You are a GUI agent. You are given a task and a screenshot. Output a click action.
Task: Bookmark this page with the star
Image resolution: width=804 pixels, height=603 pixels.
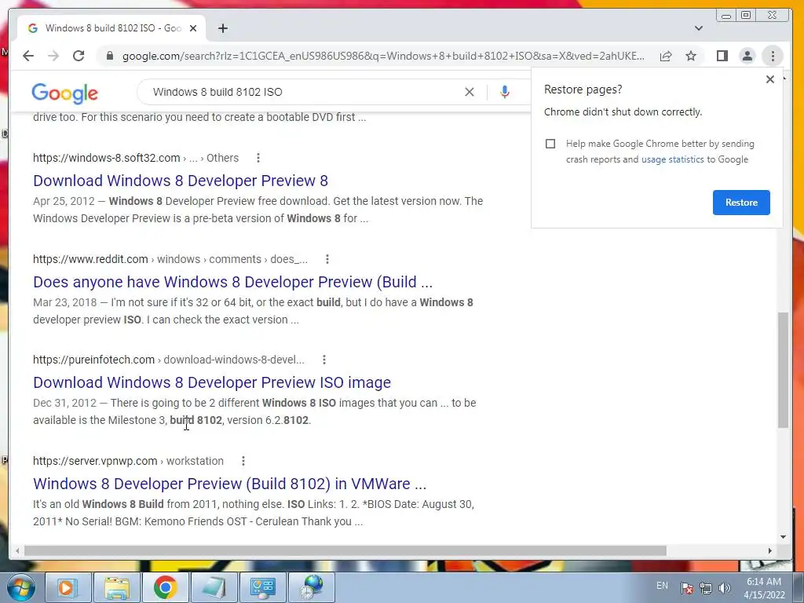click(691, 56)
